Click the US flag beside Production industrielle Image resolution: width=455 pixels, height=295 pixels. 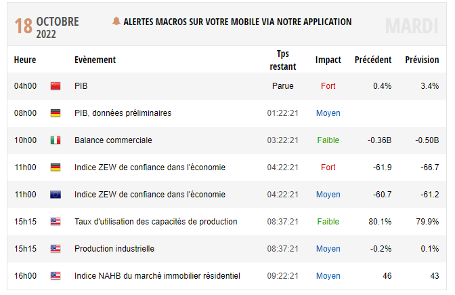coord(56,249)
